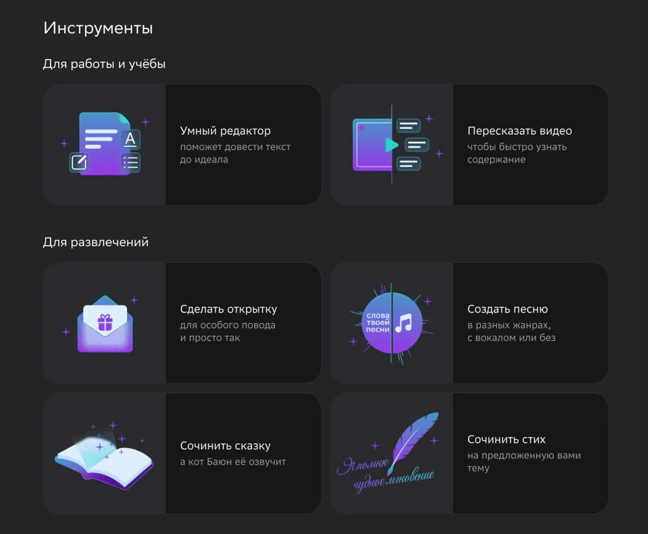
Task: Click 'для особого повода и просто так'
Action: [227, 331]
